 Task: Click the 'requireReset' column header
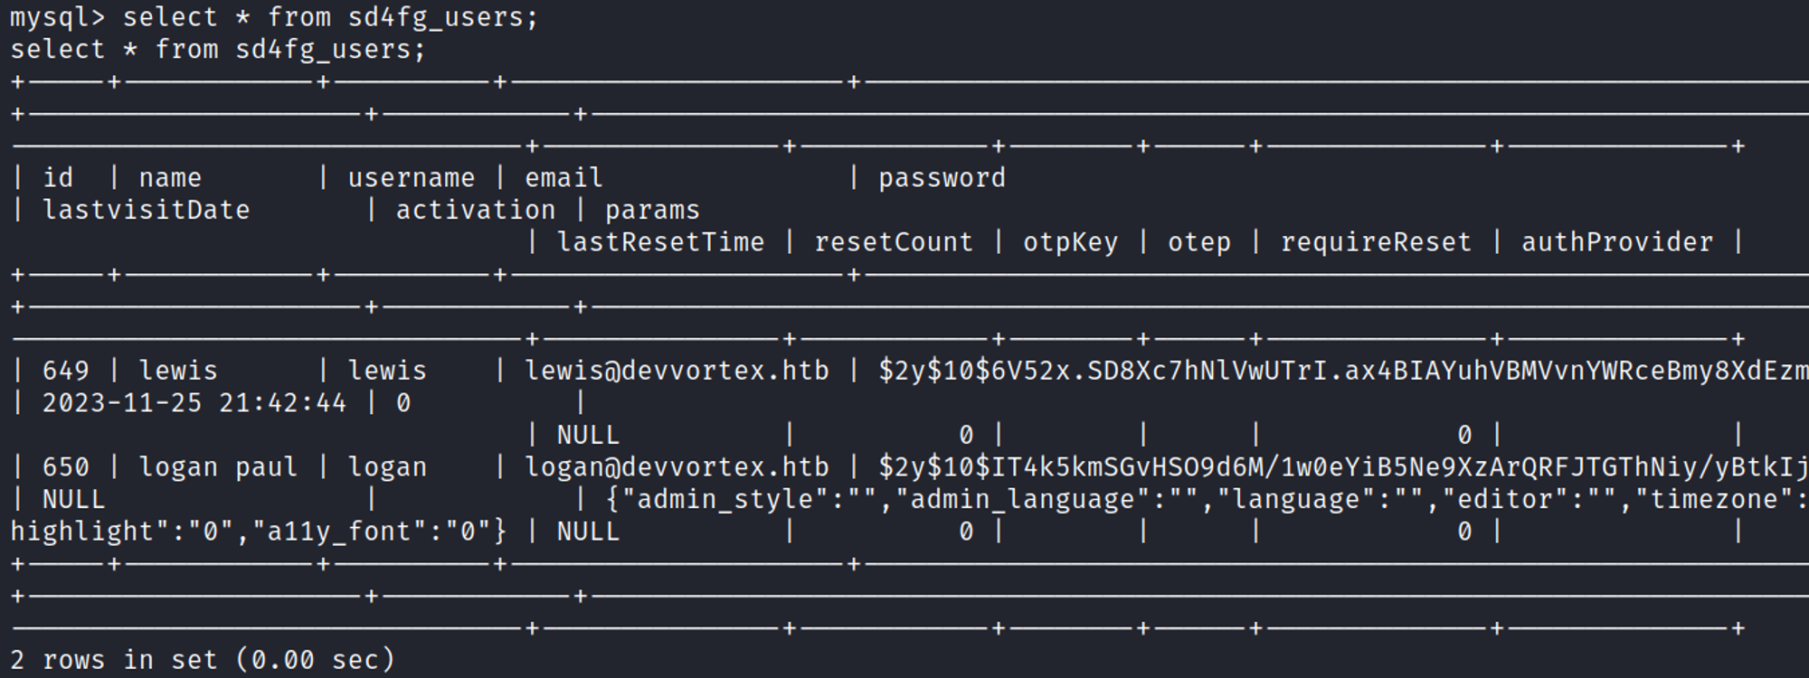[x=1376, y=242]
